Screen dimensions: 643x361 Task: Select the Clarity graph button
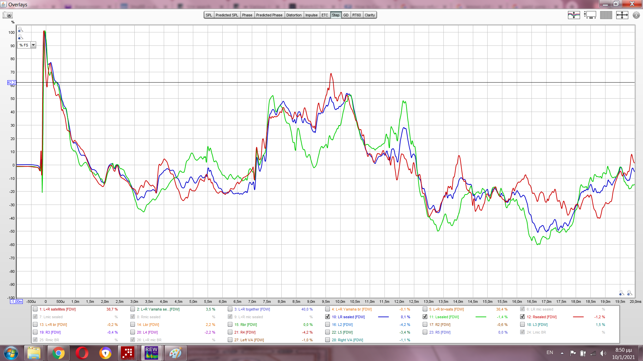370,15
